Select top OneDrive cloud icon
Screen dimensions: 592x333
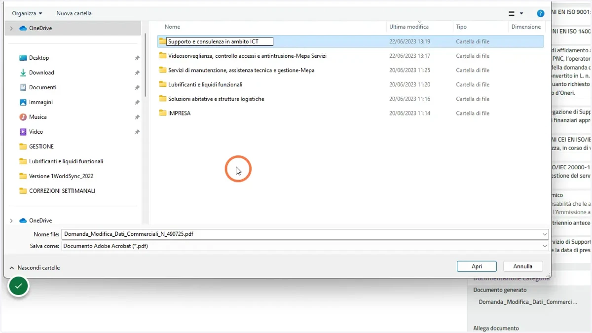click(23, 28)
